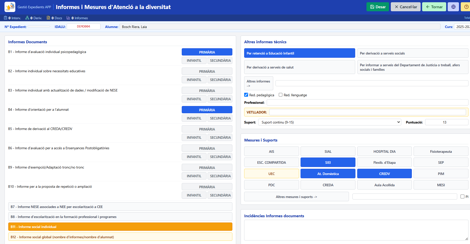Uncheck the Red. pedagògica checkbox
Screen dimensions: 470x244
pyautogui.click(x=246, y=95)
